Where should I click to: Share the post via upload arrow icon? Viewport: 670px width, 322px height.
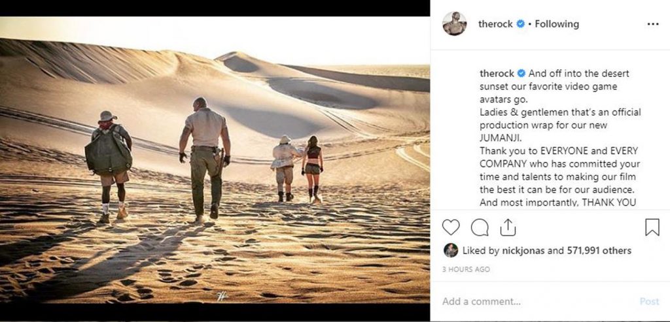click(508, 227)
